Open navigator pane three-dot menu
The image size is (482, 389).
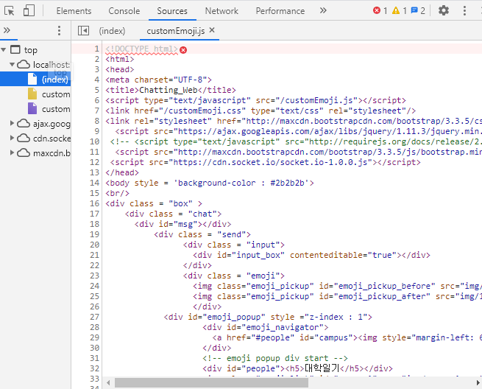59,30
